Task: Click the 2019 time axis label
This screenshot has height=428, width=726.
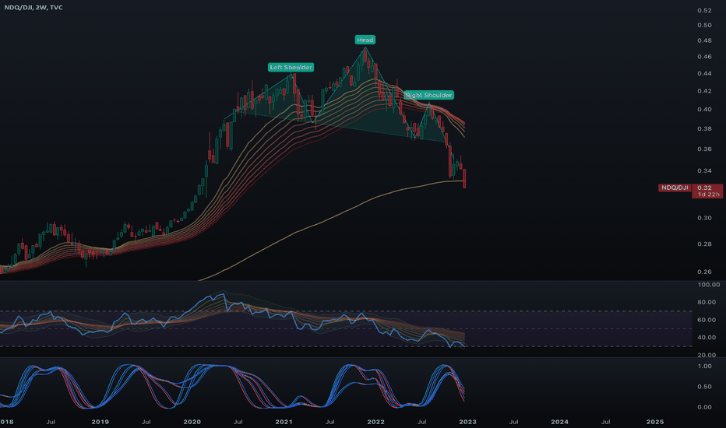Action: pyautogui.click(x=100, y=422)
